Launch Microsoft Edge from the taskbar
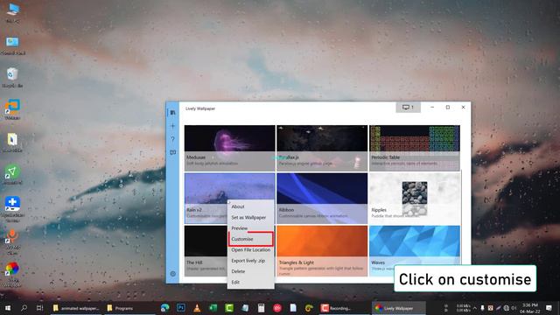Screen dimensions: 560x315 tap(165, 308)
